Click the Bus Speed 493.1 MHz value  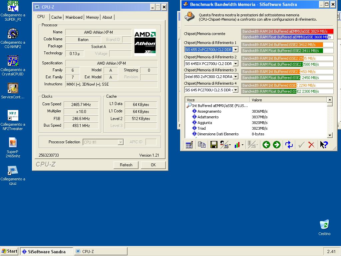81,126
